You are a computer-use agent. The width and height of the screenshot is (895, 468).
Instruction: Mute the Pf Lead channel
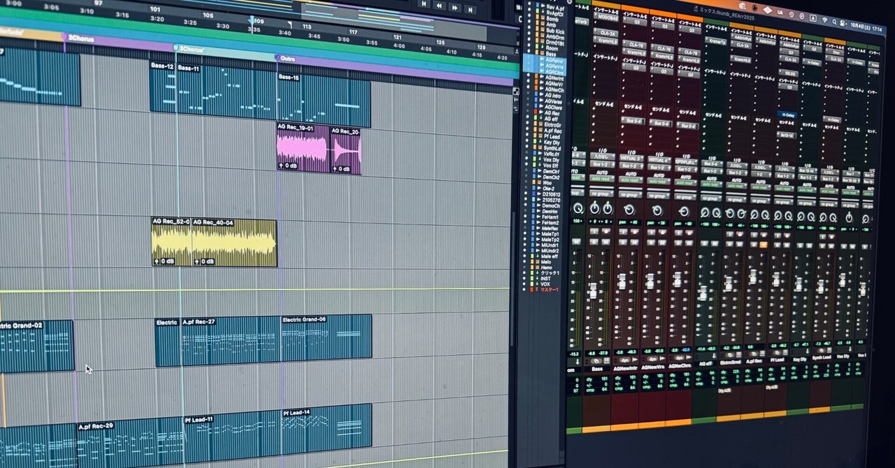[x=787, y=244]
